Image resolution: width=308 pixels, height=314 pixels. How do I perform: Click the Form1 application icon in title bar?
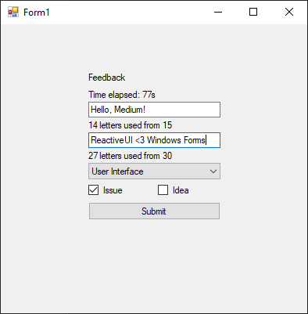click(x=13, y=12)
